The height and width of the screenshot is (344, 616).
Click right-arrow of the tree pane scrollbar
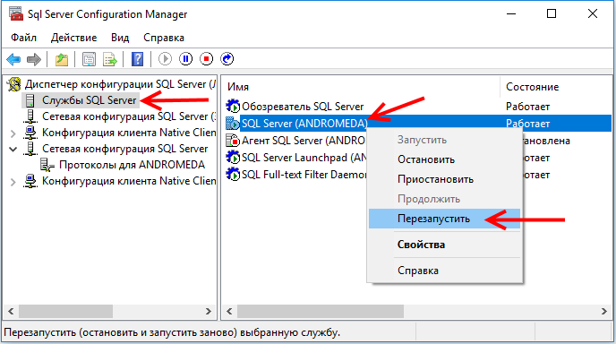tap(209, 312)
